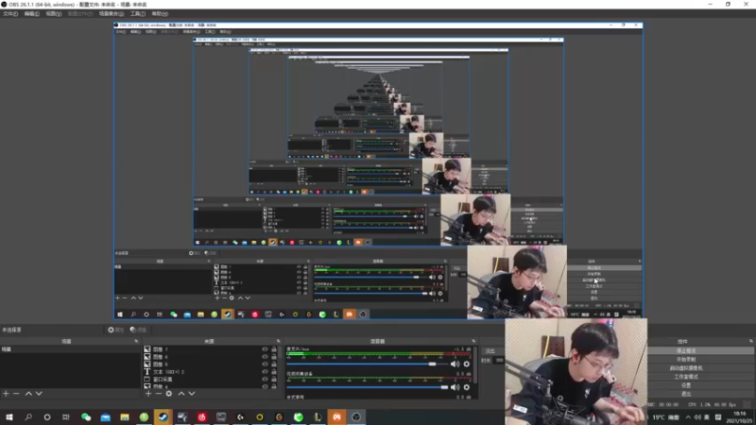Screen dimensions: 756x425
Task: Open the 视图(V) menu
Action: pos(54,14)
